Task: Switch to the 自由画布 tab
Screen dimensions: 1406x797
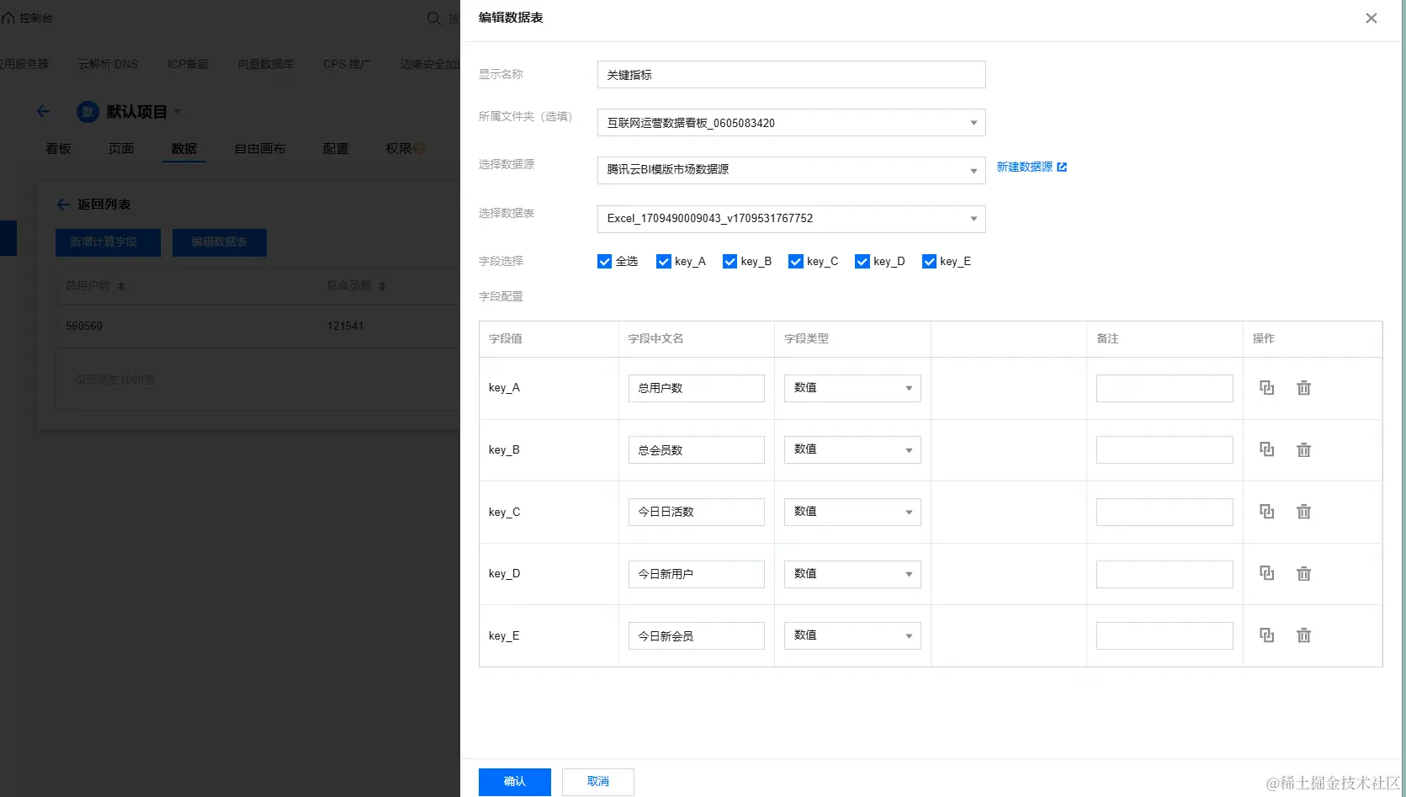Action: point(260,149)
